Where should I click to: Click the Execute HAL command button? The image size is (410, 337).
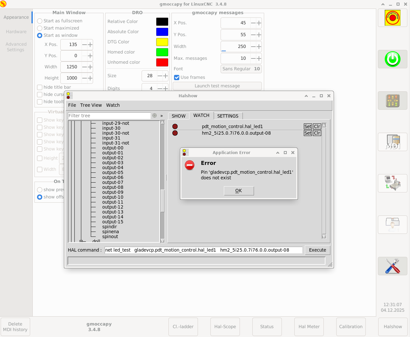tap(317, 250)
